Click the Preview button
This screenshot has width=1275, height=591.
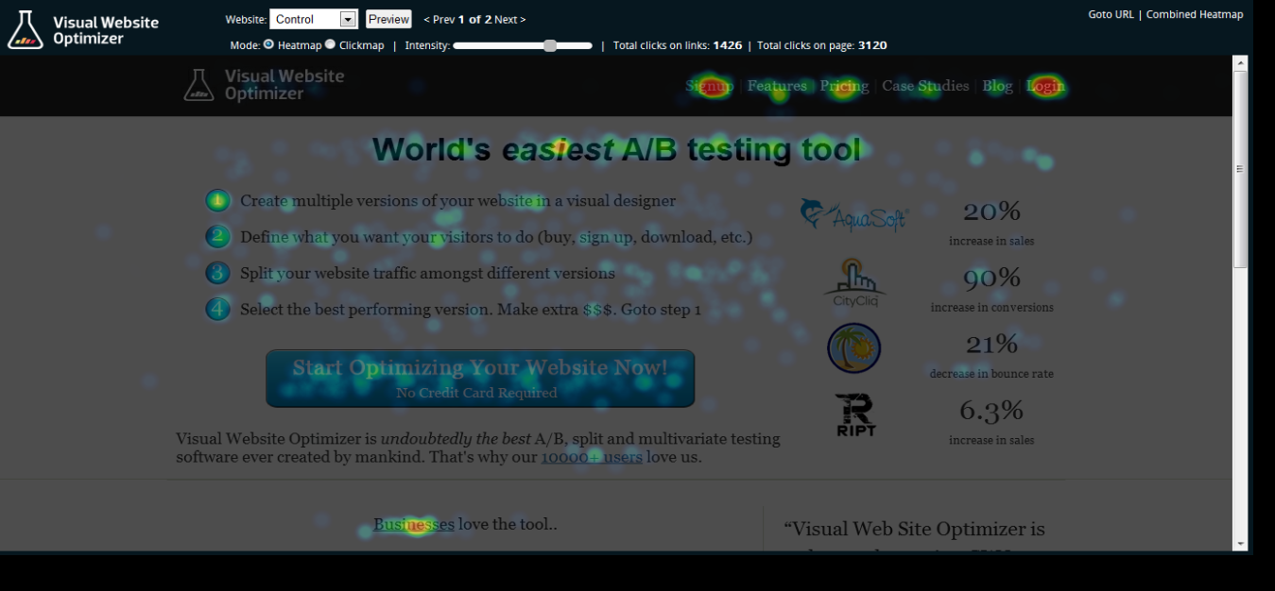(388, 19)
